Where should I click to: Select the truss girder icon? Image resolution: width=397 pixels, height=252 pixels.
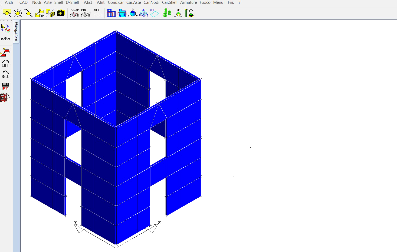coord(5,39)
